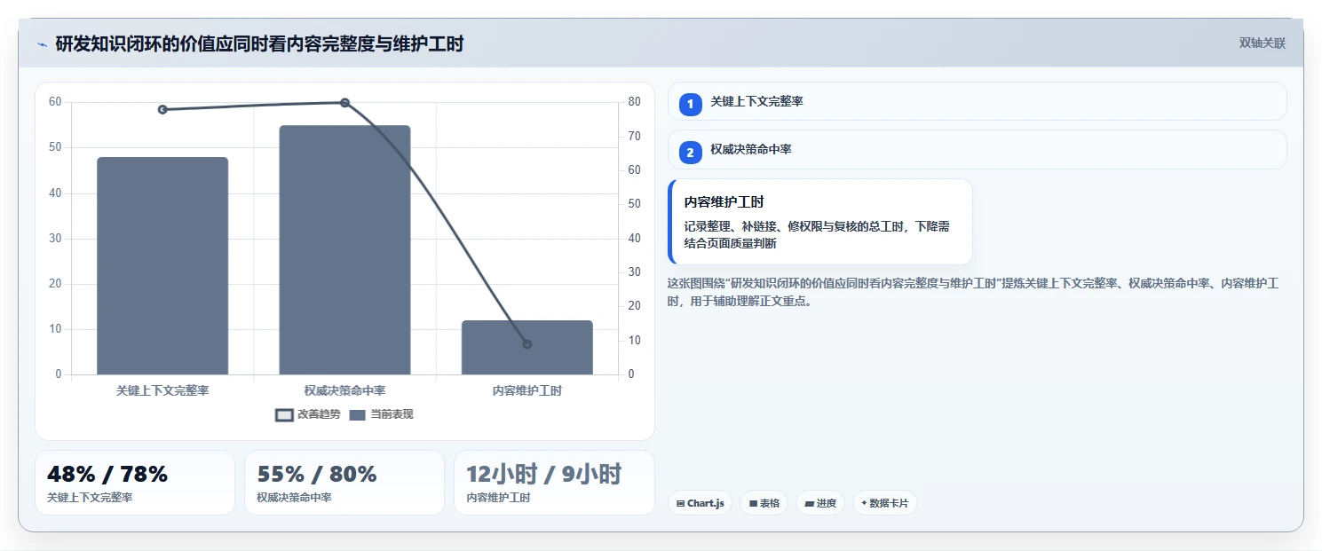Click the Chart.js tag text
1322x551 pixels.
(x=705, y=503)
